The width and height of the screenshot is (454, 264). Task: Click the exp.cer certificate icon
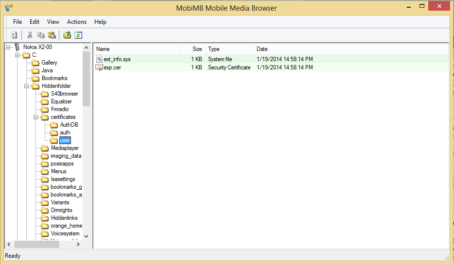pos(99,67)
